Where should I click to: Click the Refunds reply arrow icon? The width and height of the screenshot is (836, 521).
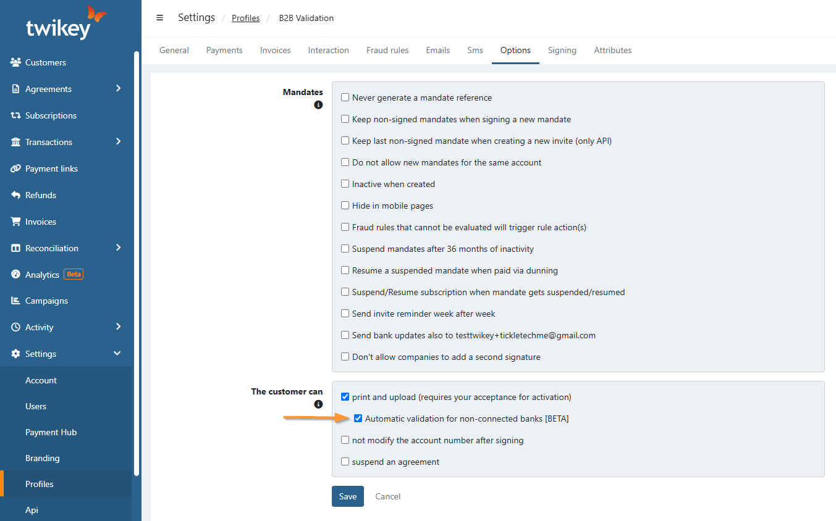coord(15,195)
